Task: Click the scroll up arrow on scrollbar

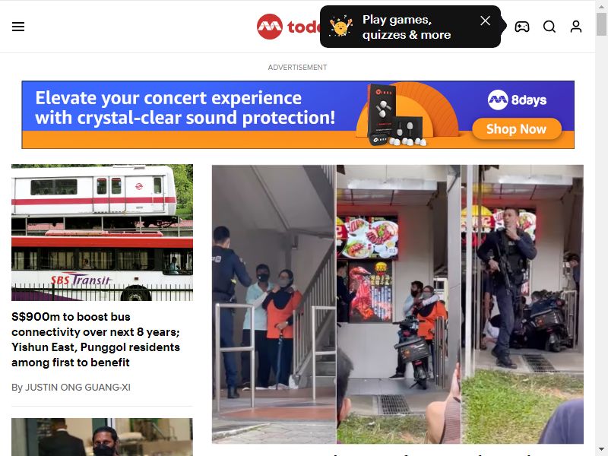Action: (x=601, y=5)
